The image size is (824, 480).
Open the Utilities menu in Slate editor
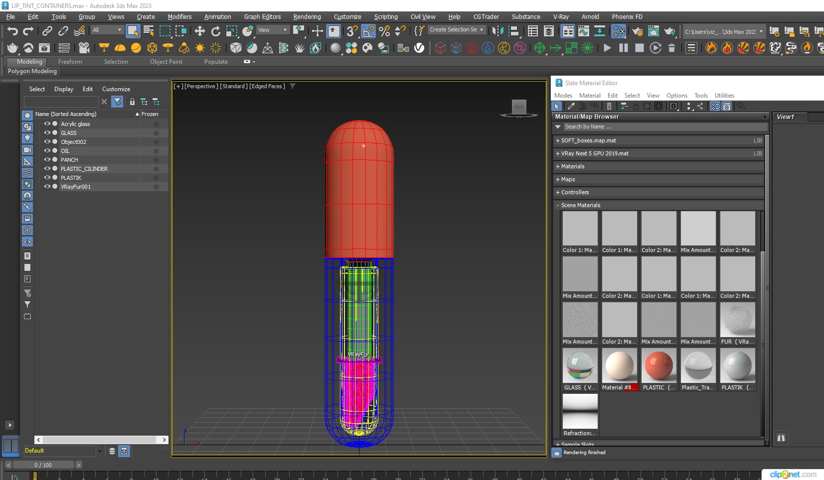pos(724,96)
